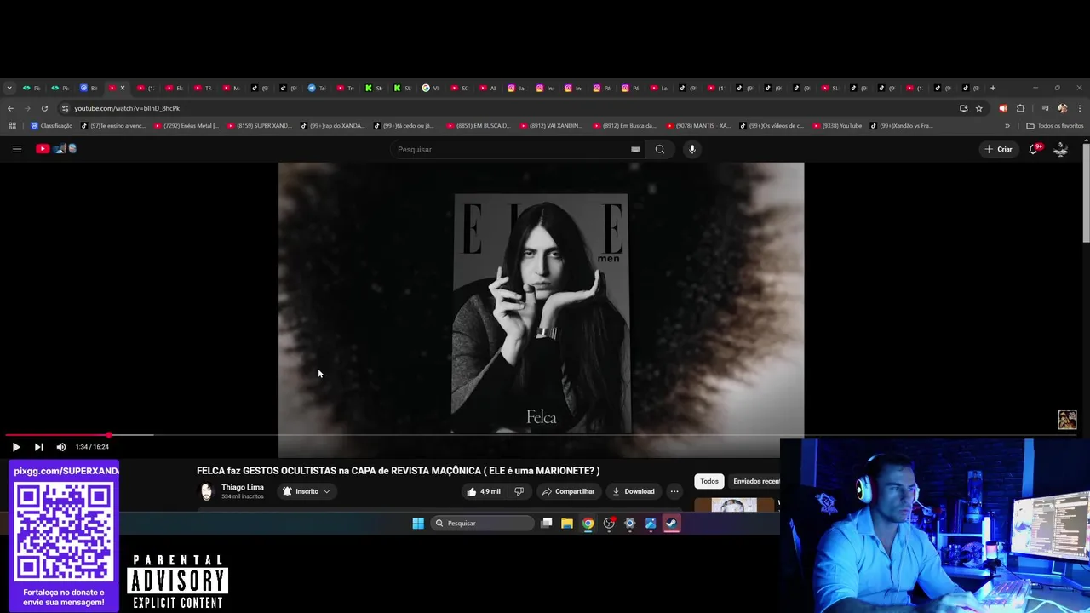
Task: Expand the Inscrito subscription dropdown
Action: point(307,491)
